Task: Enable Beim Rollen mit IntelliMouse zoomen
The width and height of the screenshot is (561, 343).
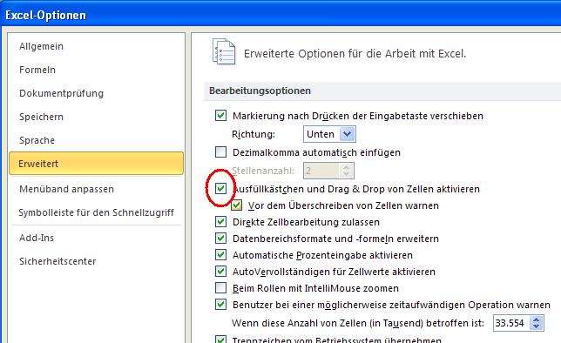Action: coord(220,287)
